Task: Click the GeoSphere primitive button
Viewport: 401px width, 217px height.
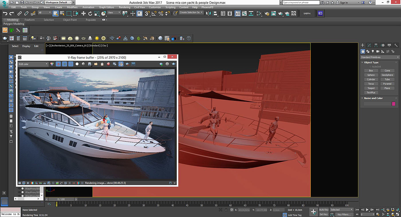Action: (387, 75)
